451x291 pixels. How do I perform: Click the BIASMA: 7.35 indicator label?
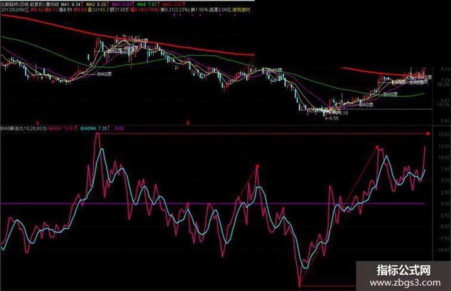[x=94, y=128]
